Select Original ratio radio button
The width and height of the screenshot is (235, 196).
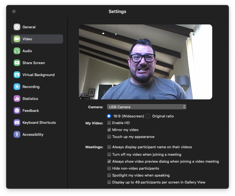pos(148,116)
